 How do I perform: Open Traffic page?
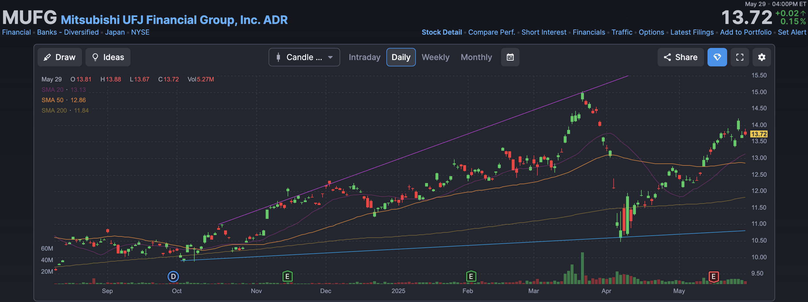(622, 32)
